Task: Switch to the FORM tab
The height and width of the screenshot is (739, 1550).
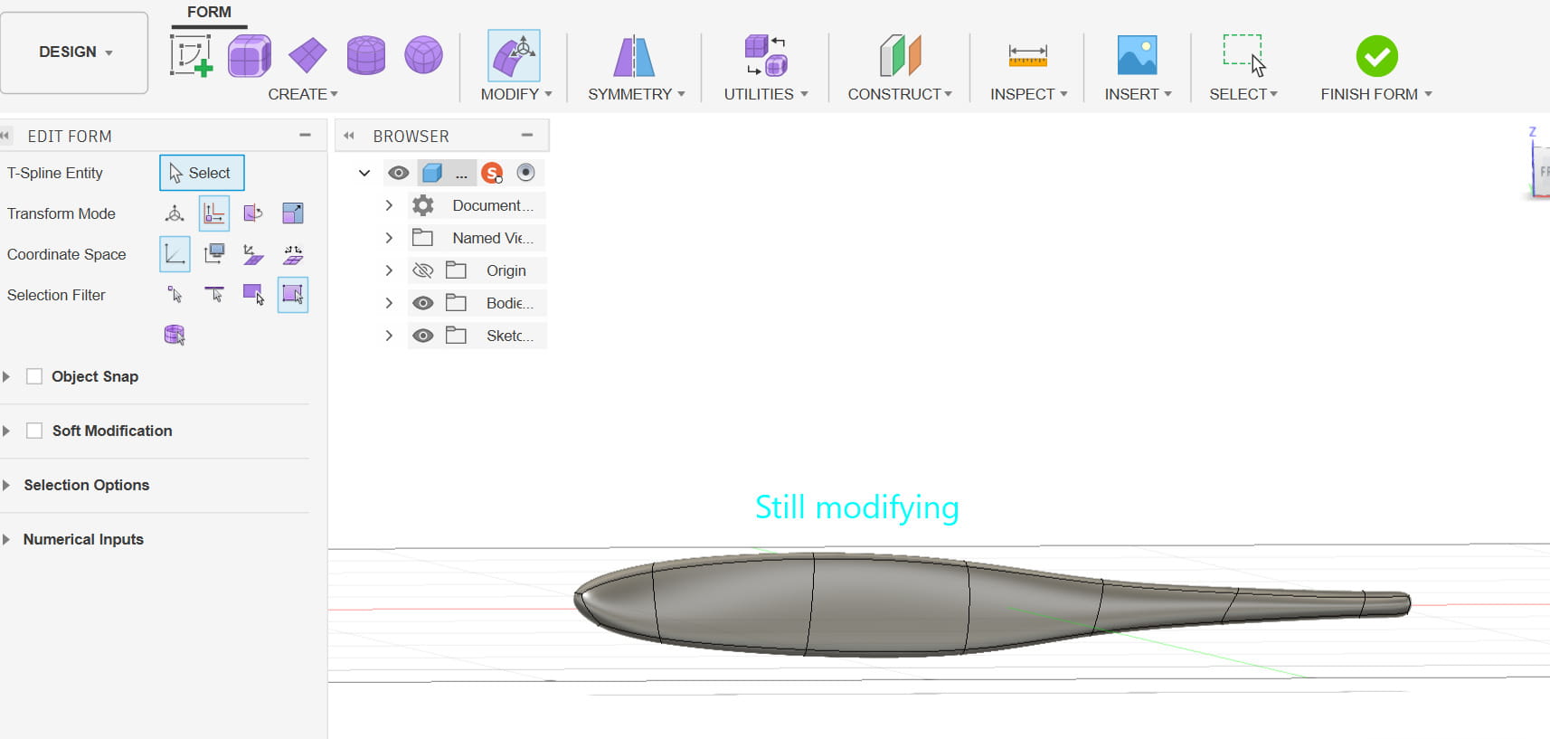Action: click(209, 12)
